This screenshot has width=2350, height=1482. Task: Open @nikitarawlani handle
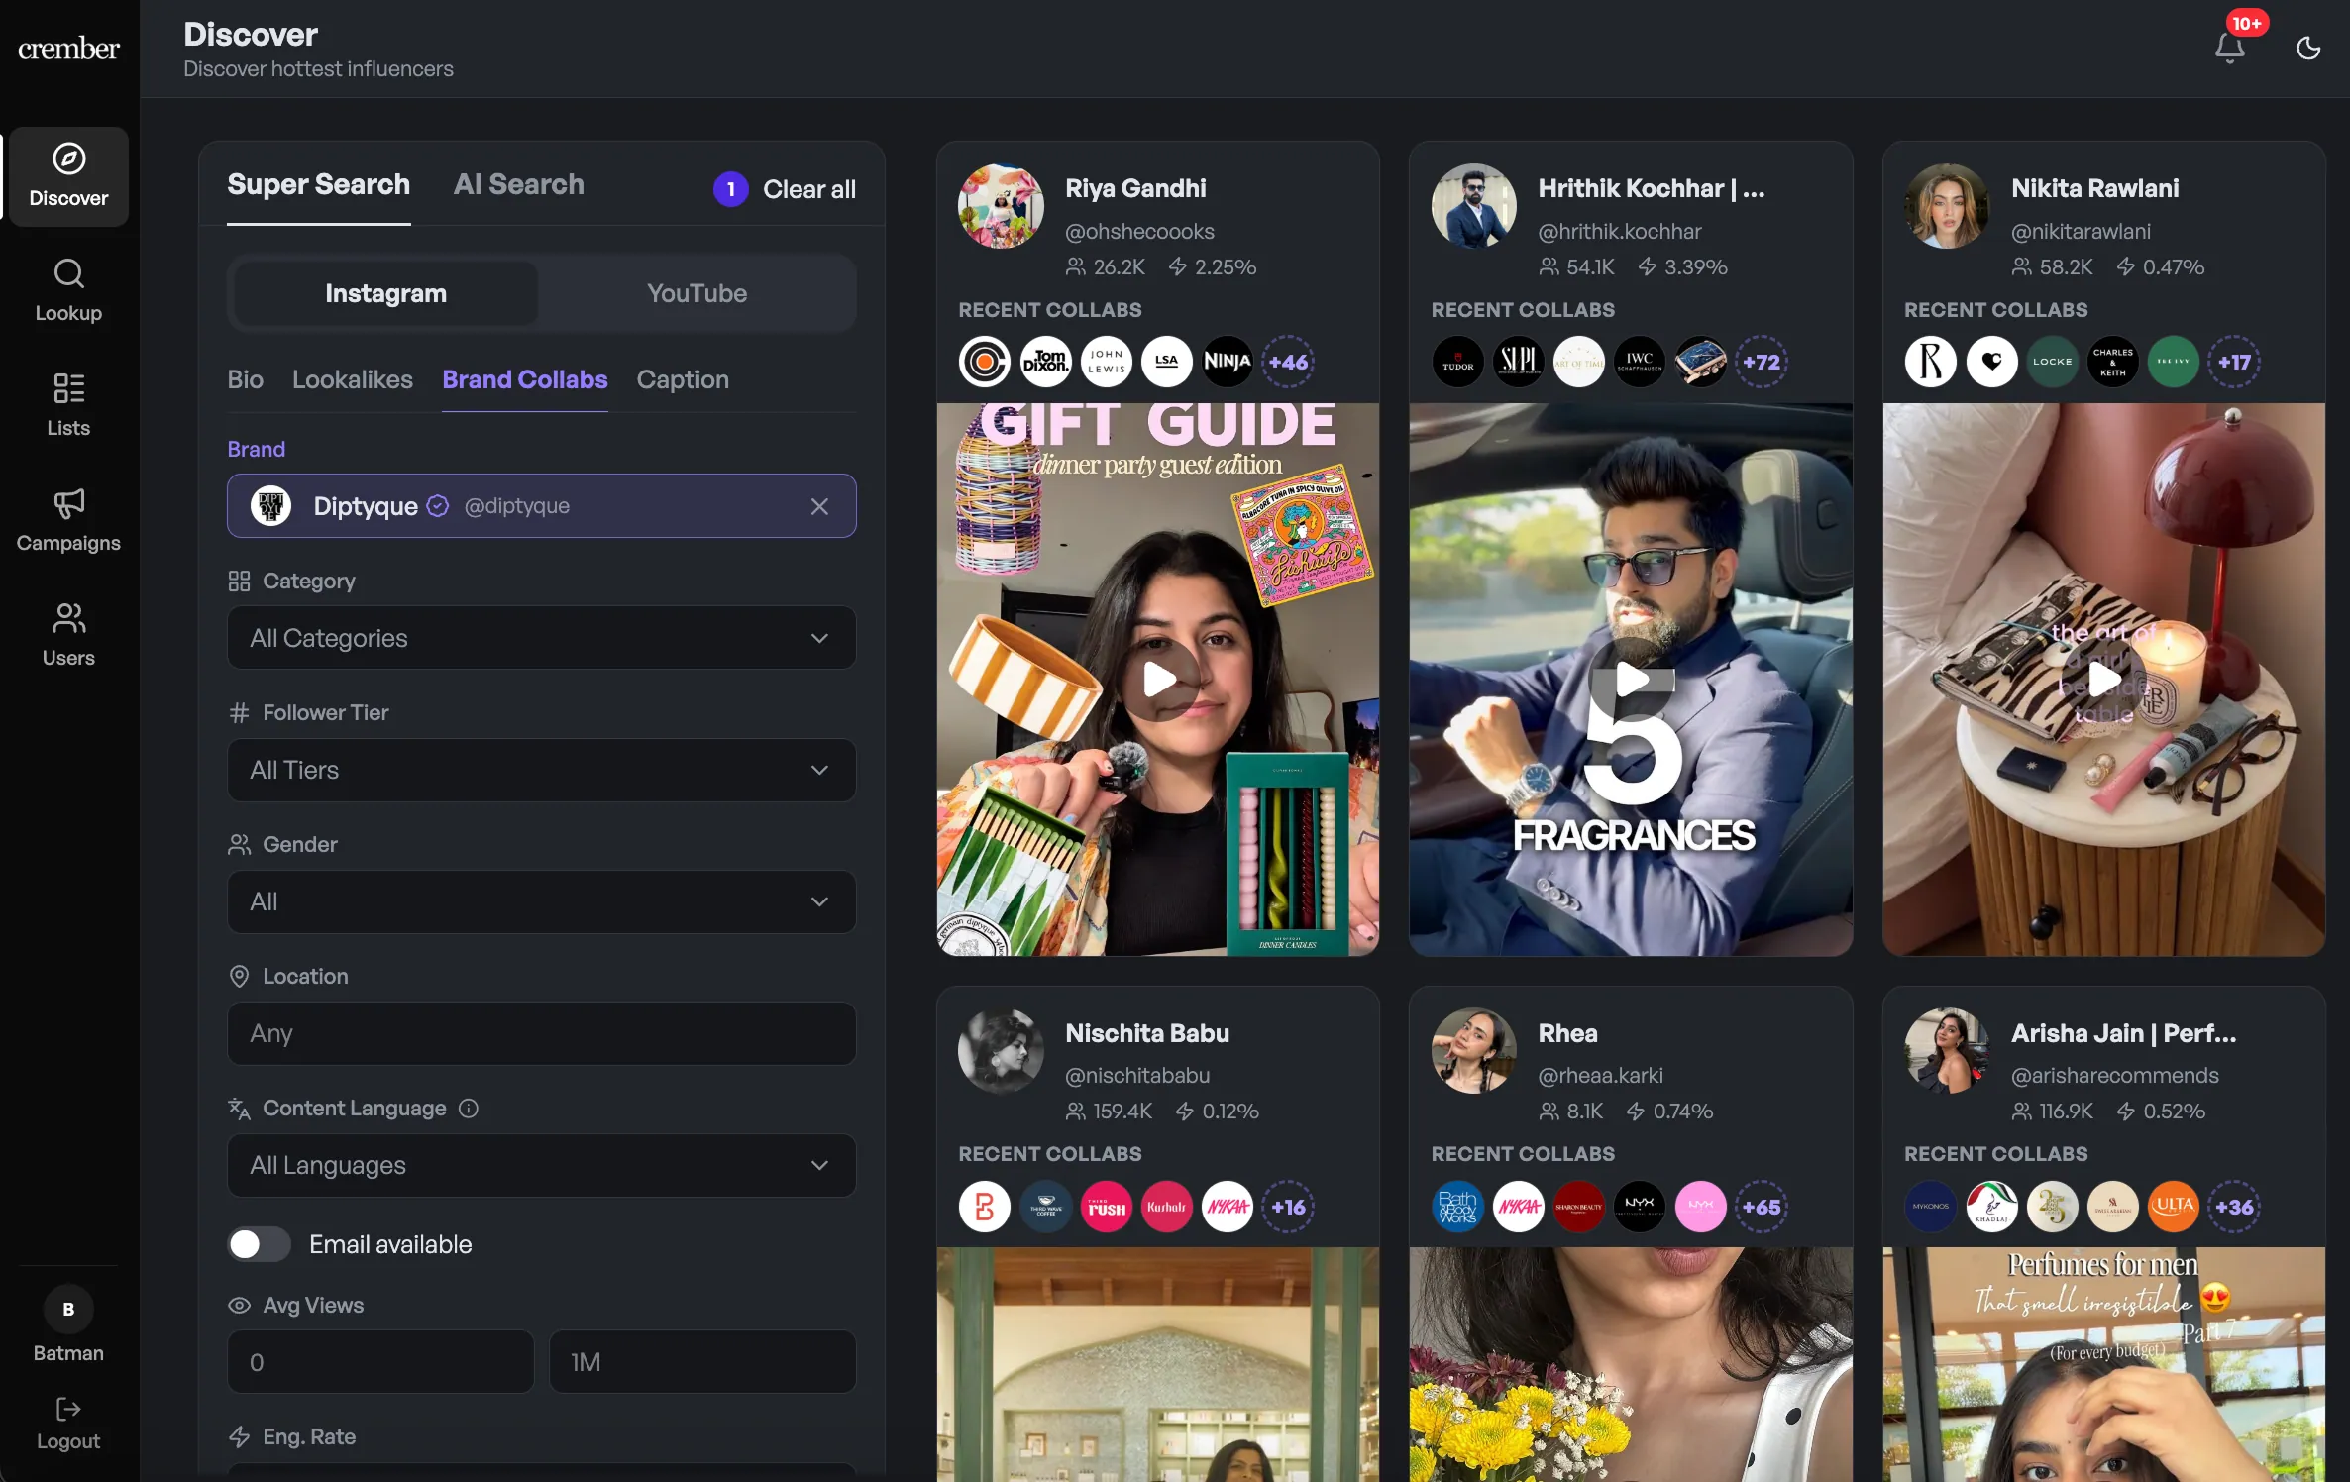2081,231
